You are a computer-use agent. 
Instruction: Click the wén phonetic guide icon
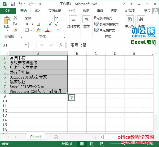(59, 30)
